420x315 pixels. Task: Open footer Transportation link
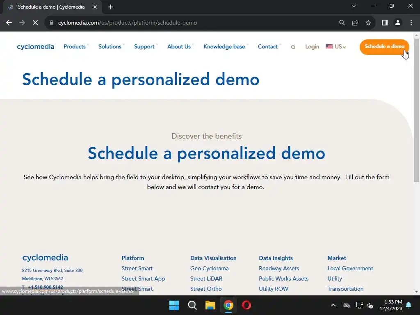coord(345,289)
